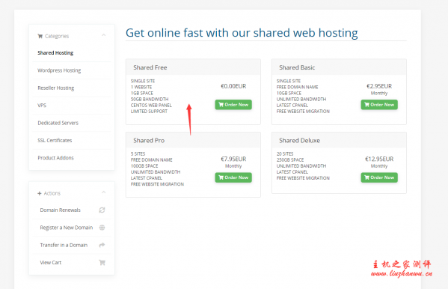This screenshot has width=448, height=289.
Task: Open Transfer in a Domain link
Action: [72, 245]
